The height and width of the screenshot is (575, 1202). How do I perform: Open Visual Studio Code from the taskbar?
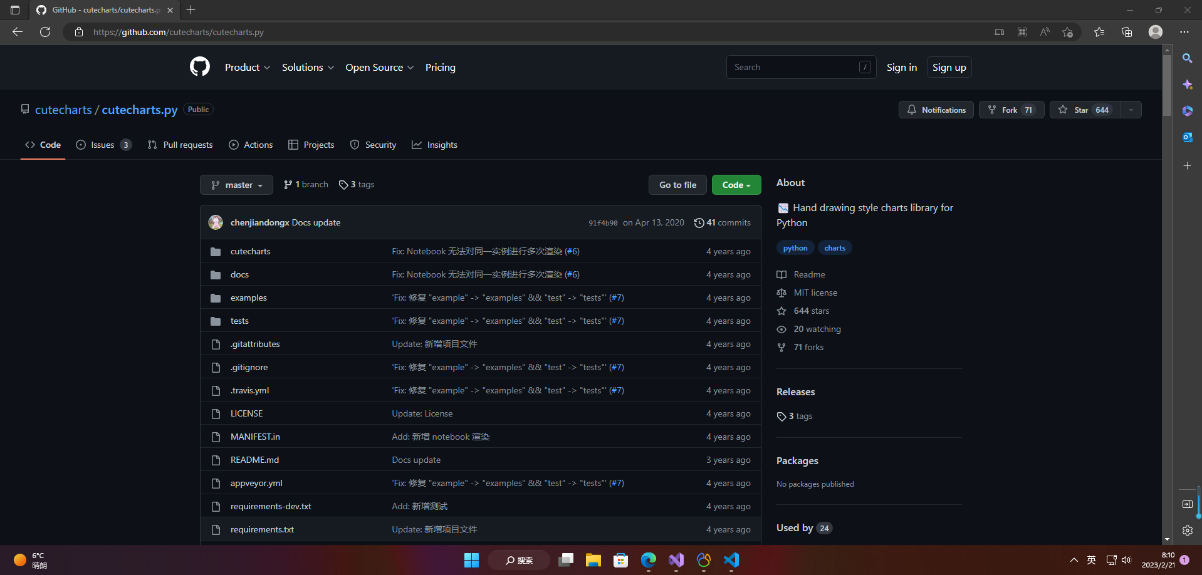pos(731,560)
